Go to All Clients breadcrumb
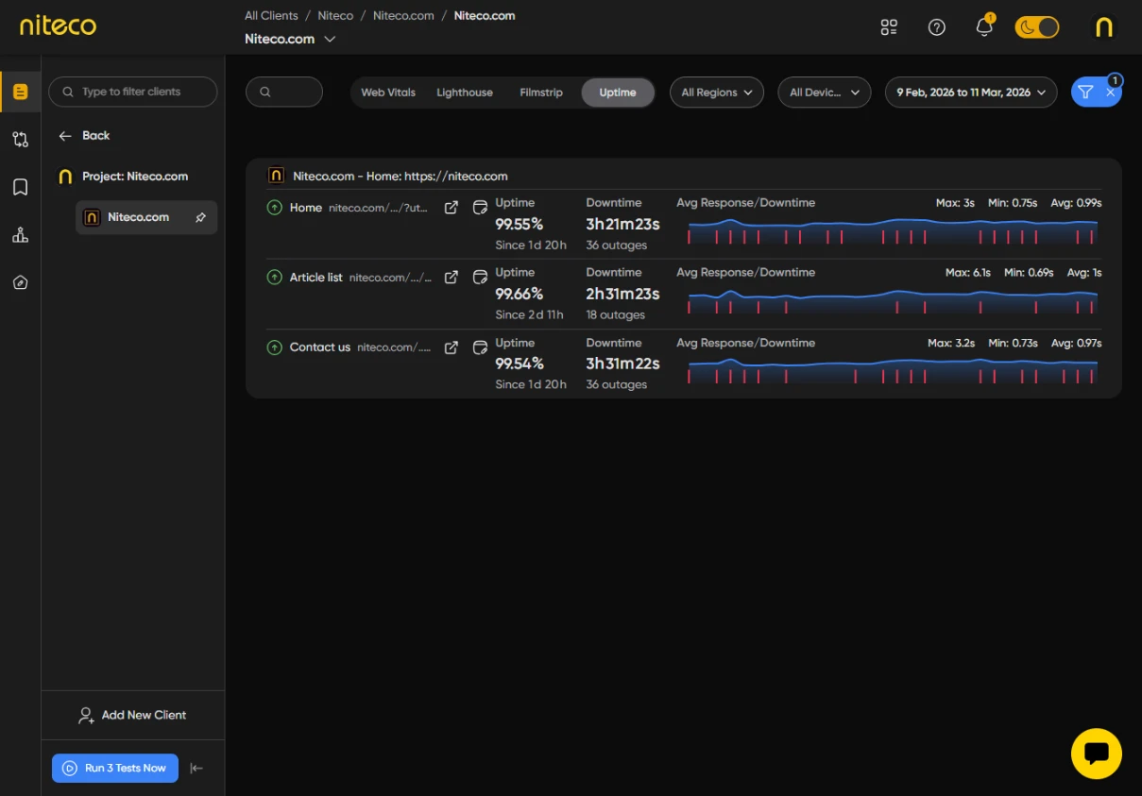This screenshot has width=1142, height=796. pos(271,16)
